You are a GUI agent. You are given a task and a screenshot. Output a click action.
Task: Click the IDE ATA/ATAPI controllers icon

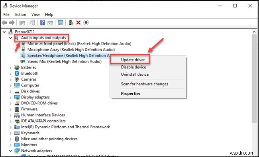click(17, 121)
